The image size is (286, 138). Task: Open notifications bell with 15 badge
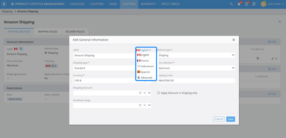point(239,4)
